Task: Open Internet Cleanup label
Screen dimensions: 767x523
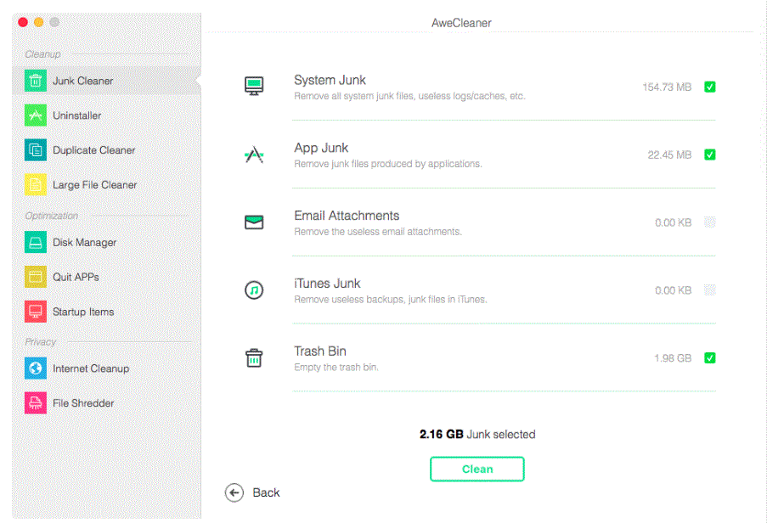Action: [91, 368]
